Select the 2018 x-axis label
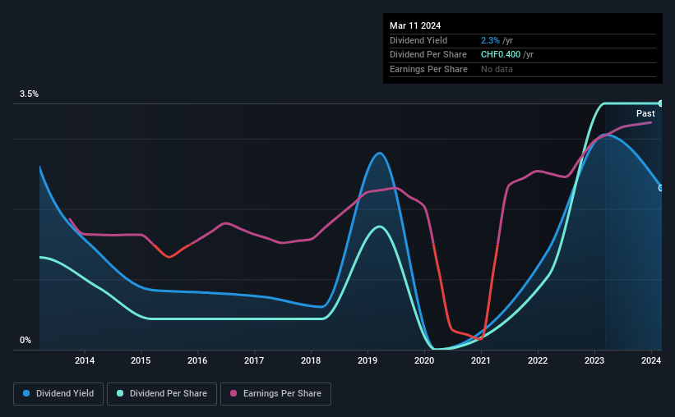 pos(311,360)
